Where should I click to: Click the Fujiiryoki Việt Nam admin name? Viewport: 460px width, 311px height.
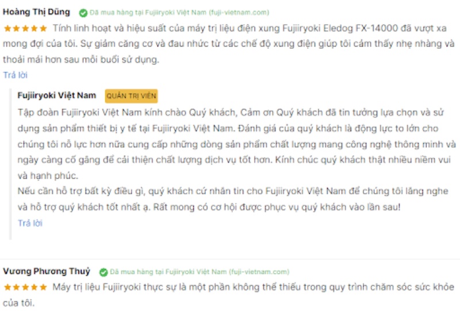56,95
